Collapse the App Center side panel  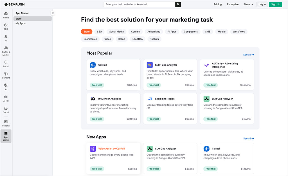pos(53,13)
